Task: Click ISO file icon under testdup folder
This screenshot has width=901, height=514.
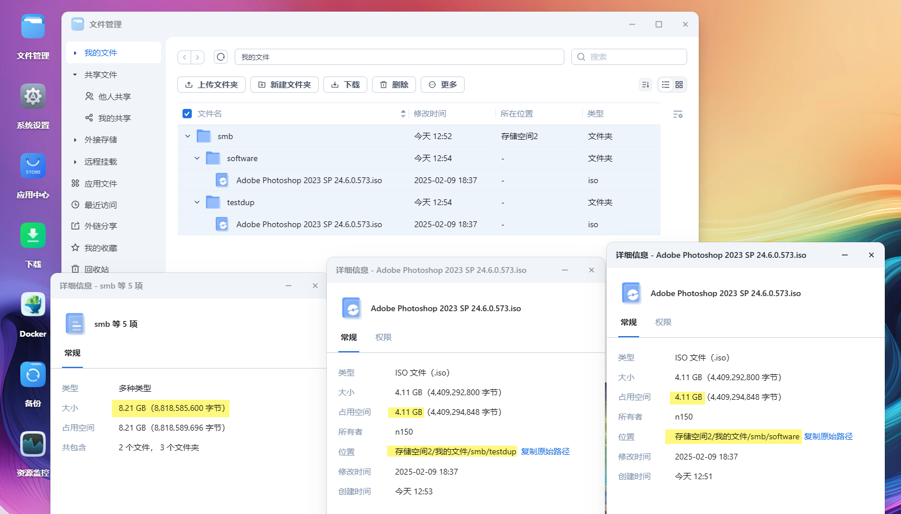Action: click(222, 224)
